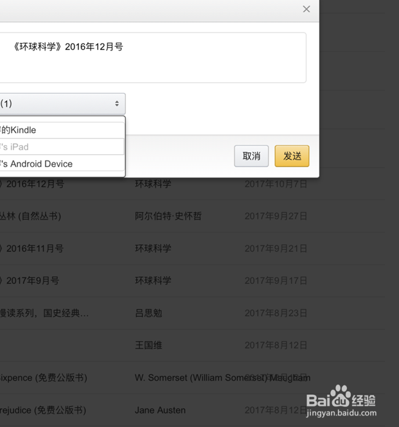
Task: Click the 2016年12月号 row title in the list
Action: tap(32, 184)
